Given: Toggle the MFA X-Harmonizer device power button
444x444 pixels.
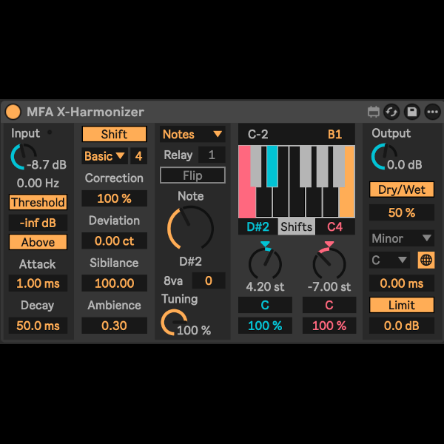Looking at the screenshot, I should click(13, 112).
